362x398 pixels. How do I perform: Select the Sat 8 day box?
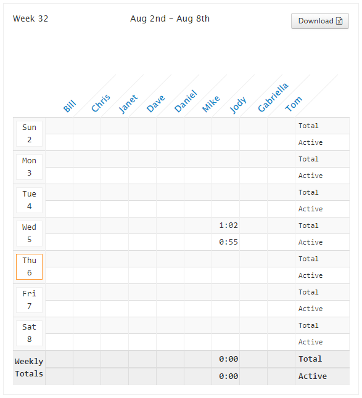tap(29, 333)
